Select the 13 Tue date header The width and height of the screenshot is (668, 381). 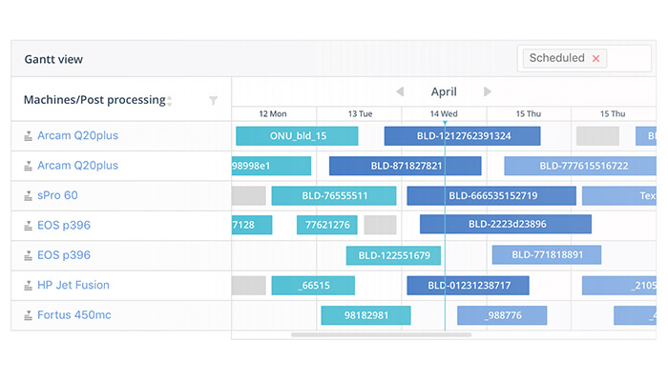(360, 114)
